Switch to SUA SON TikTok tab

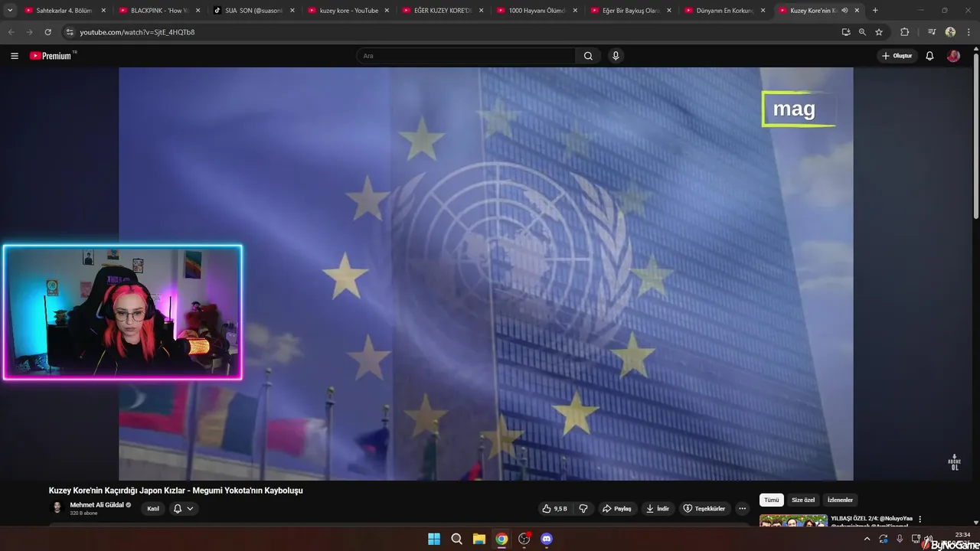tap(253, 11)
